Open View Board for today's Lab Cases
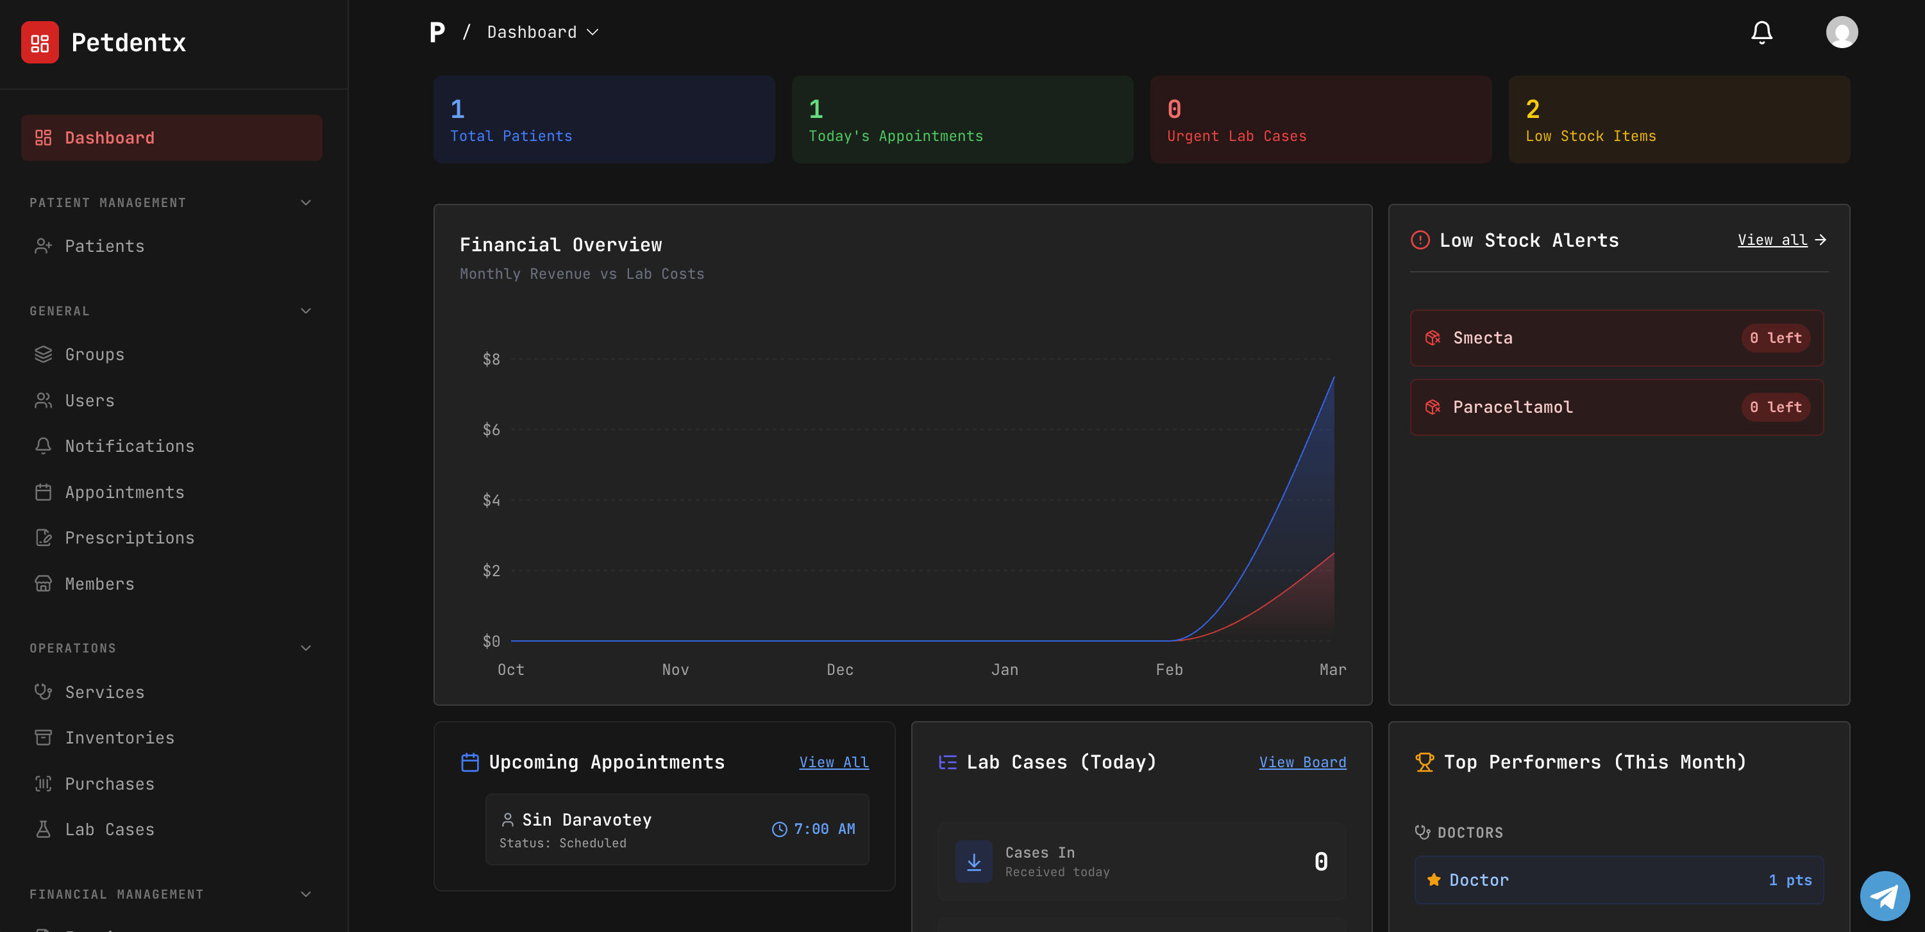Image resolution: width=1925 pixels, height=932 pixels. pyautogui.click(x=1302, y=761)
